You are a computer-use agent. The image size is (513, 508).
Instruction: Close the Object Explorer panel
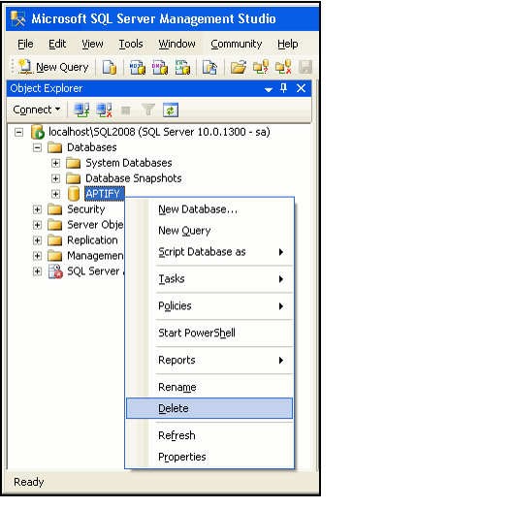click(x=301, y=88)
